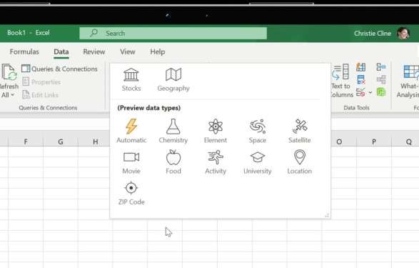
Task: Select the Food apple data type
Action: pyautogui.click(x=173, y=162)
